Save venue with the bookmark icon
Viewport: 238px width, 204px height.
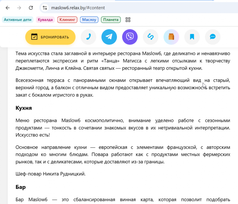[x=192, y=37]
